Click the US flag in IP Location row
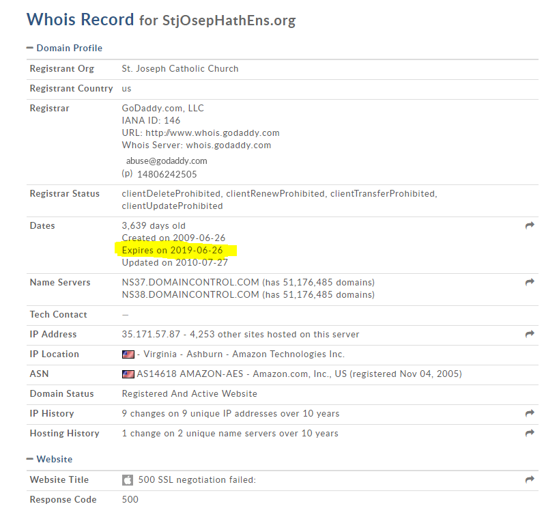Image resolution: width=544 pixels, height=517 pixels. tap(128, 354)
